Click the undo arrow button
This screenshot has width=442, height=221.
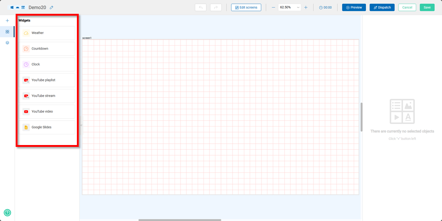click(201, 7)
